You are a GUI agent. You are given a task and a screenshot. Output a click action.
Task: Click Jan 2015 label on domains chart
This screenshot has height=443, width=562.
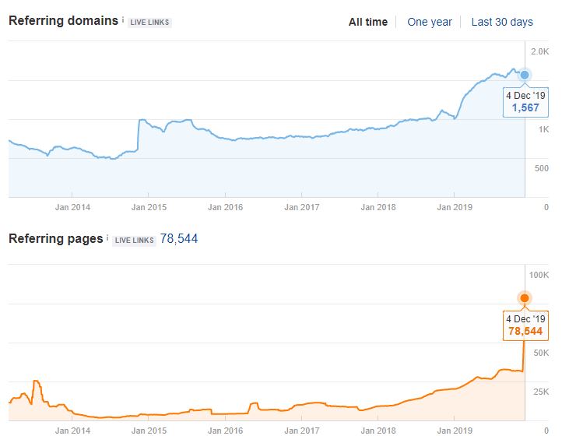(x=149, y=207)
